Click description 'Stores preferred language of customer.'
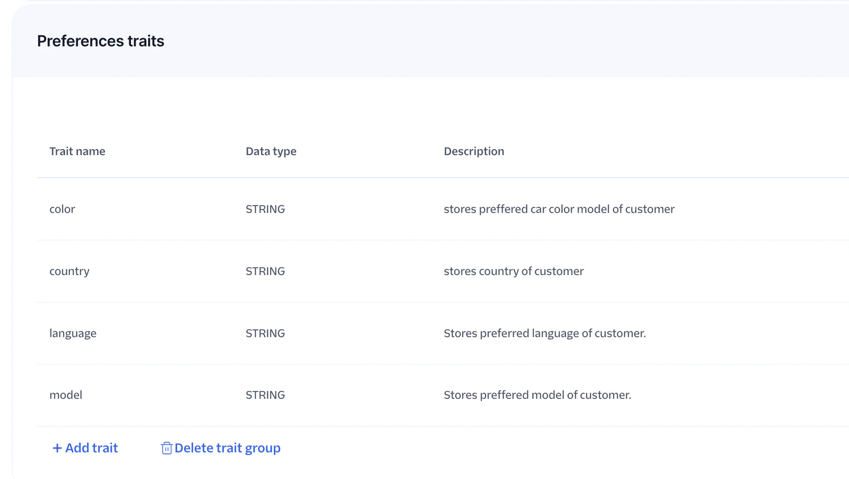 (x=545, y=333)
